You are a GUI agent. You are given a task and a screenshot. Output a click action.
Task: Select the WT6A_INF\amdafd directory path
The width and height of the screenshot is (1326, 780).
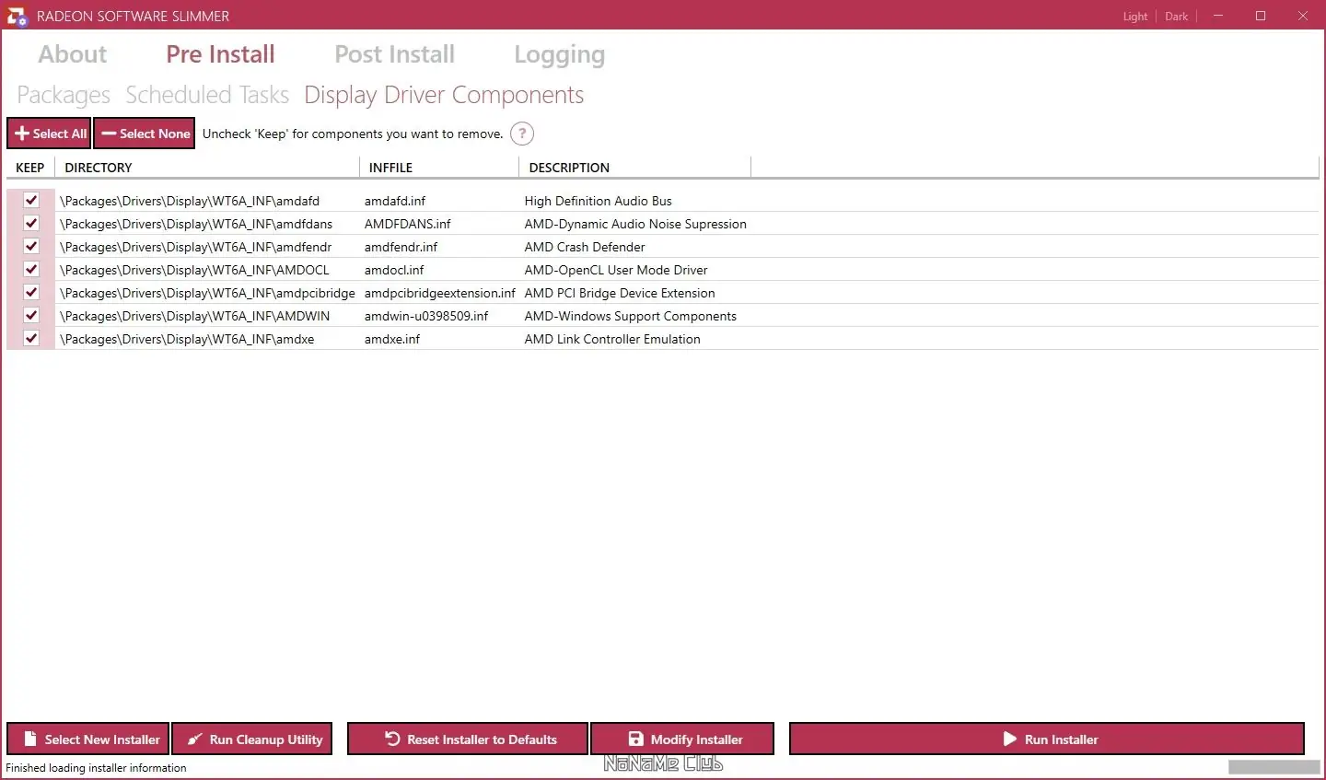(190, 201)
